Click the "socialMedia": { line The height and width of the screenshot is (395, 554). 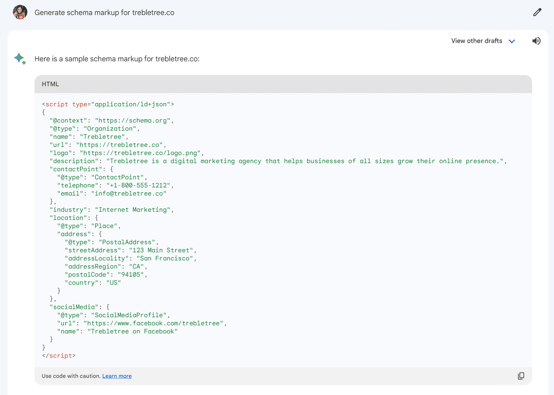pos(80,306)
